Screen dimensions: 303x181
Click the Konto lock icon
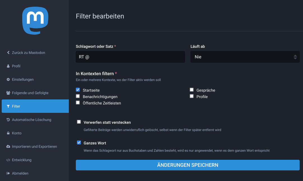tap(8, 133)
